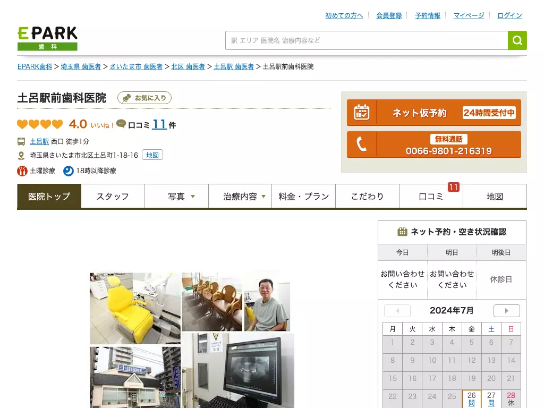Open the 口コミ reviews tab
Viewport: 544px width, 408px height.
click(x=431, y=197)
